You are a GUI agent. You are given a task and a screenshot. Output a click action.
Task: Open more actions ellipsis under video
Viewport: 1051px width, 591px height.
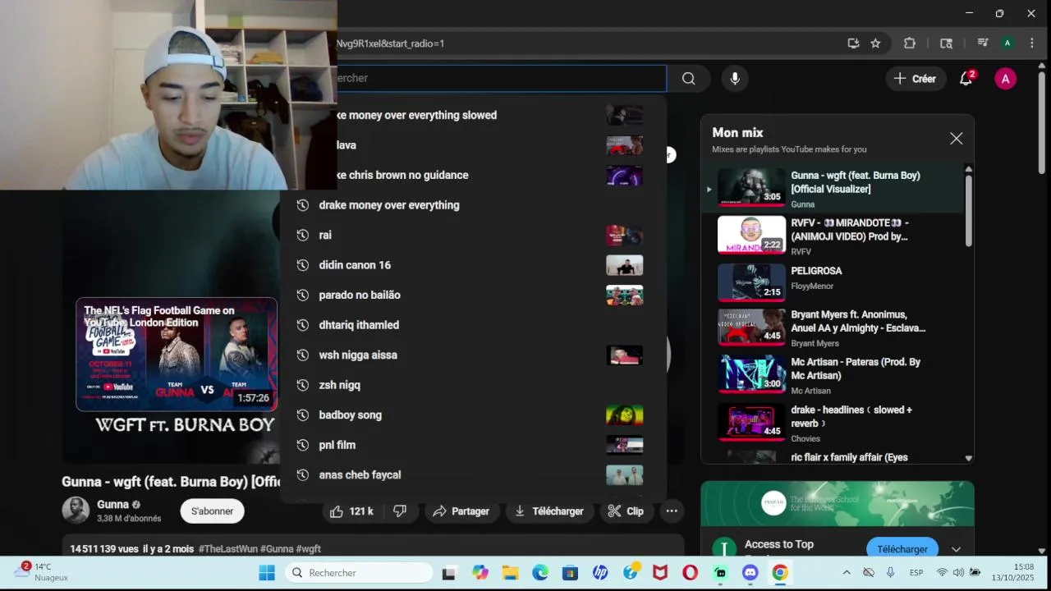(672, 511)
